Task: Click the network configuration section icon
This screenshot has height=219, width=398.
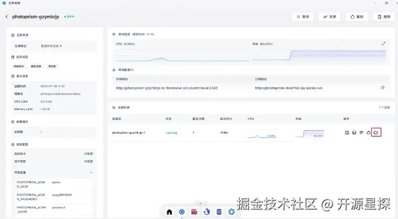Action: (114, 70)
